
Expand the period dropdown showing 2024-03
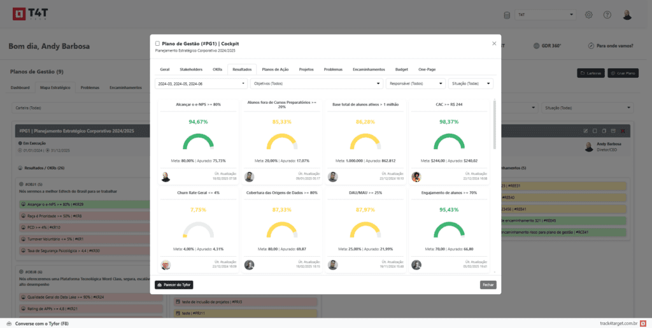201,83
